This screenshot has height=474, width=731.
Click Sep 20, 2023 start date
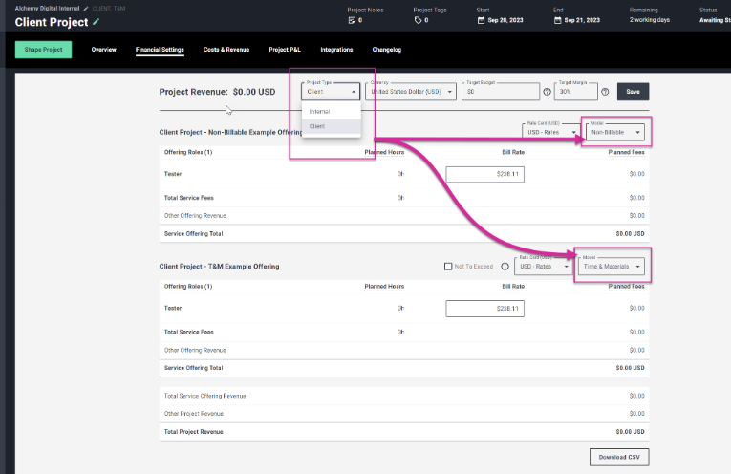tap(505, 20)
